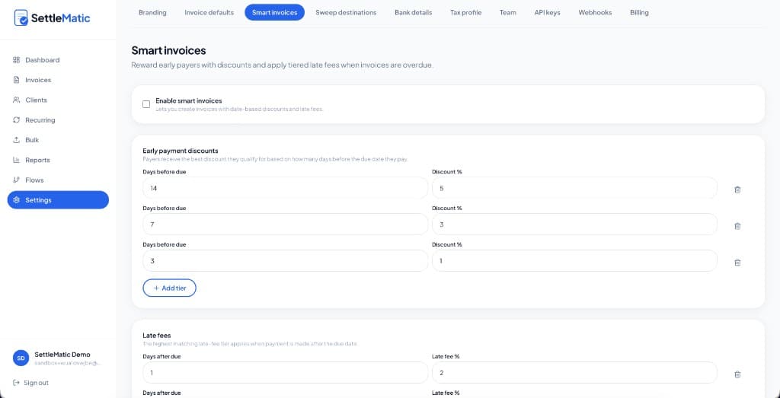Switch to the Webhooks tab

595,12
